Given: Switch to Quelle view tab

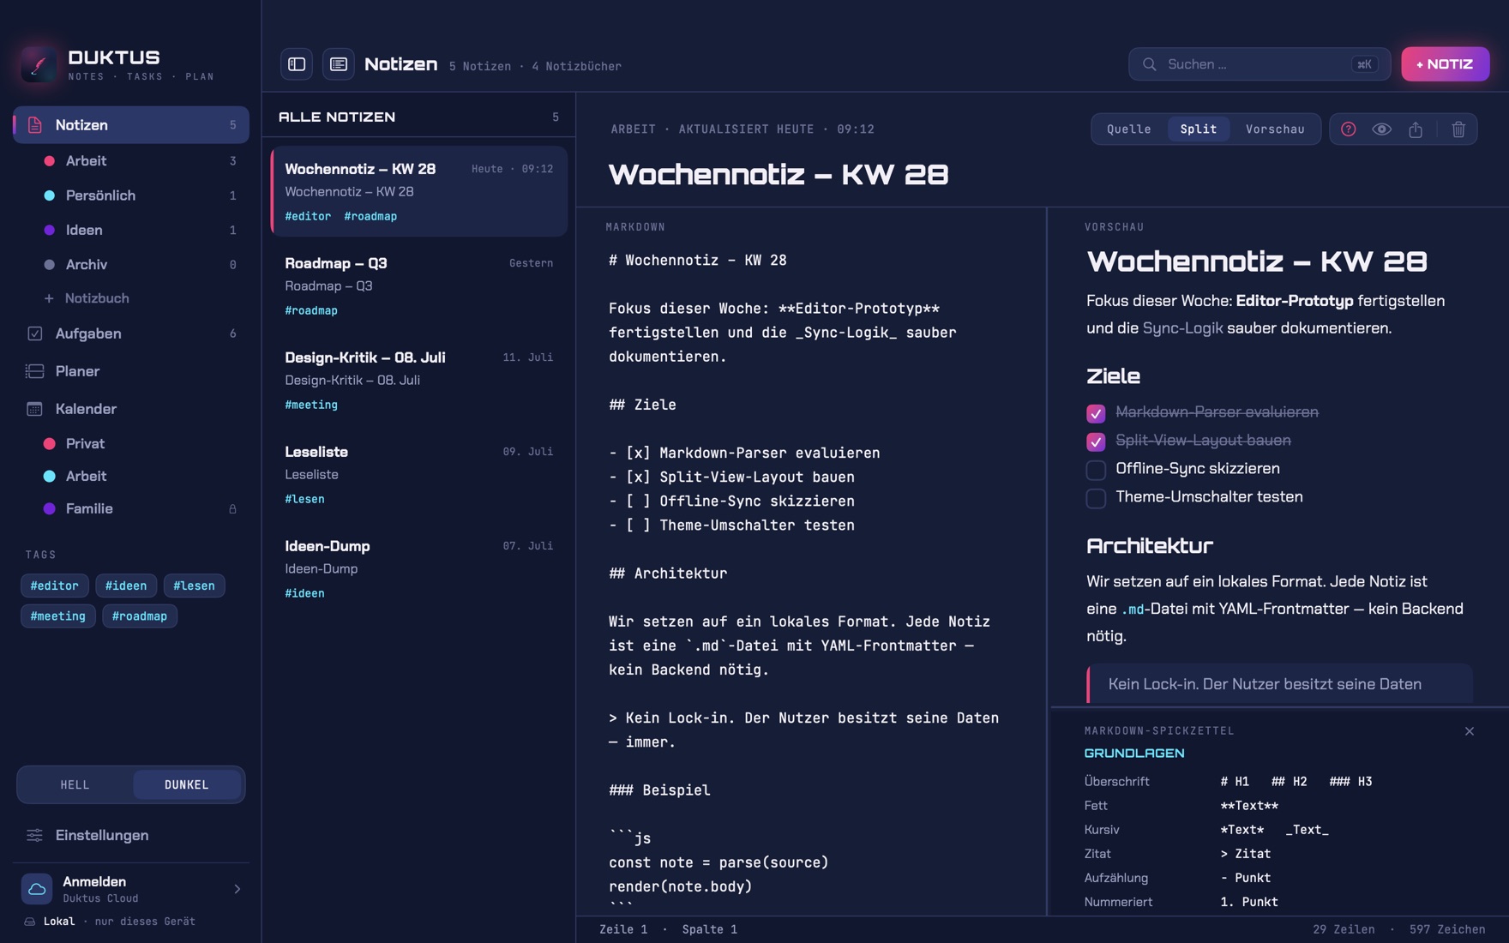Looking at the screenshot, I should point(1129,129).
